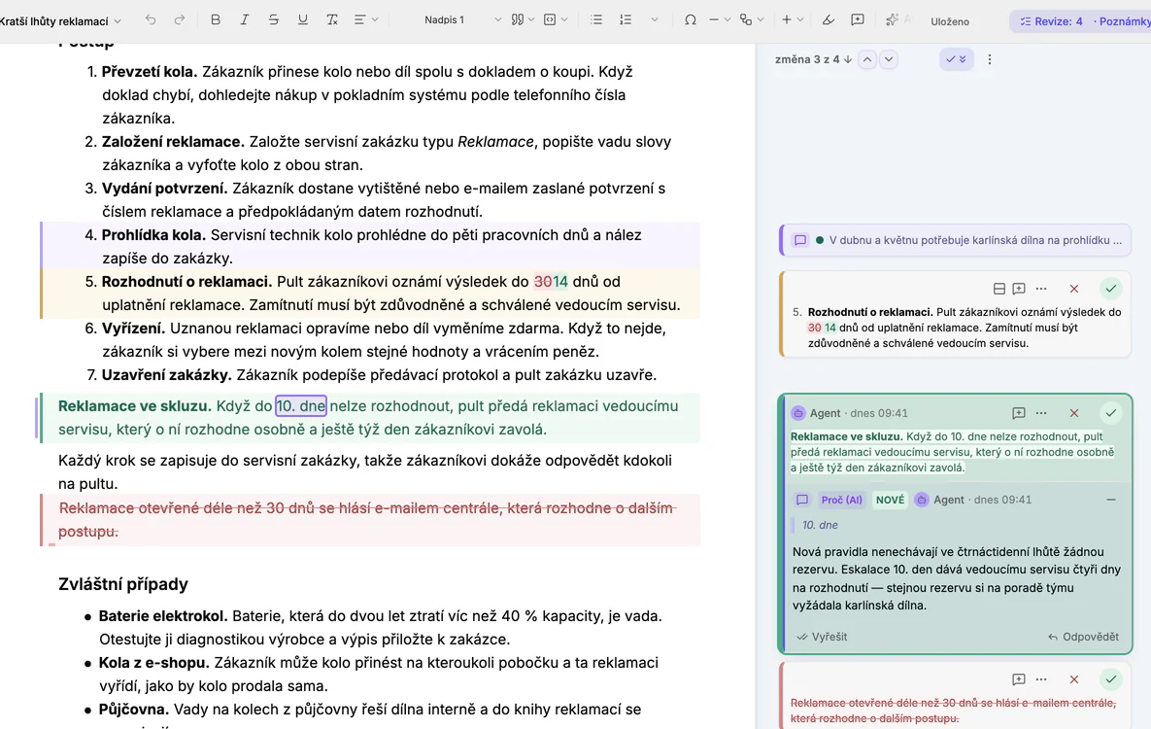Accept the Rozhodnutí o reklamaci change

tap(1111, 288)
